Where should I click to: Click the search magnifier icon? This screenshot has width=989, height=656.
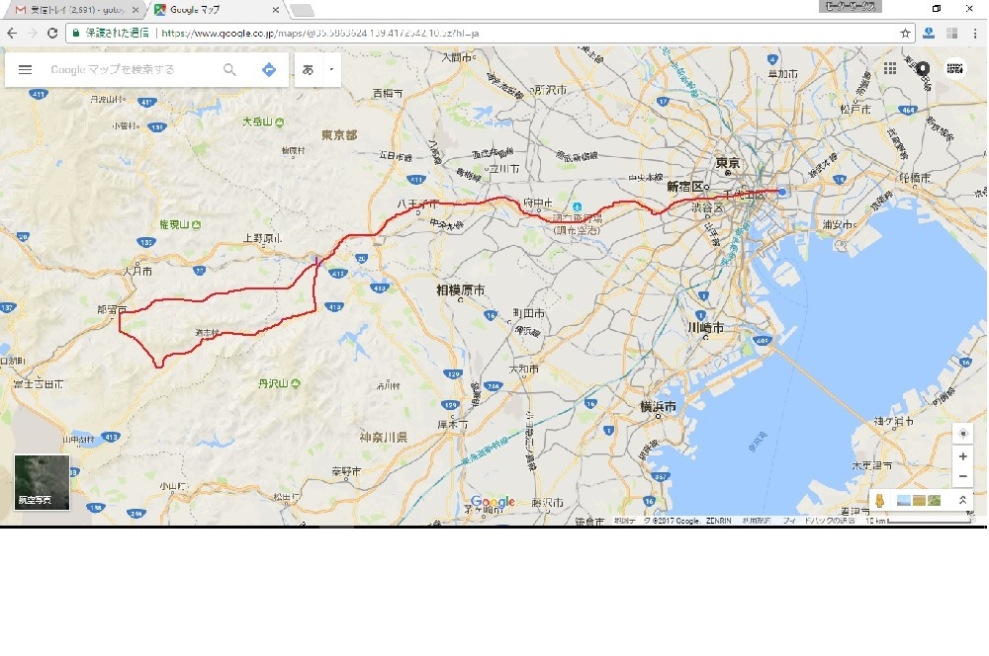(229, 69)
